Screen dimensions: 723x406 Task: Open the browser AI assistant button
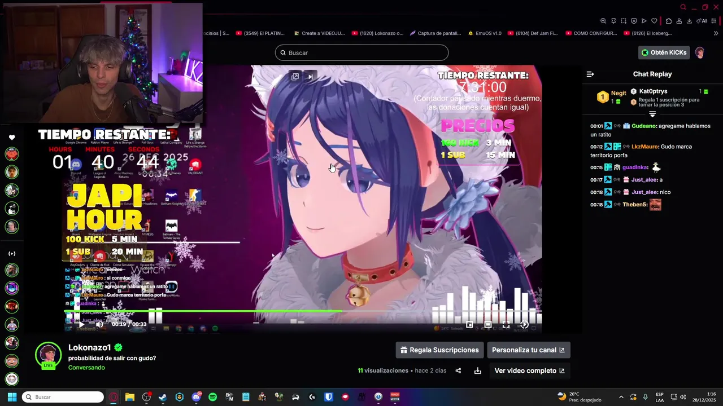(702, 21)
